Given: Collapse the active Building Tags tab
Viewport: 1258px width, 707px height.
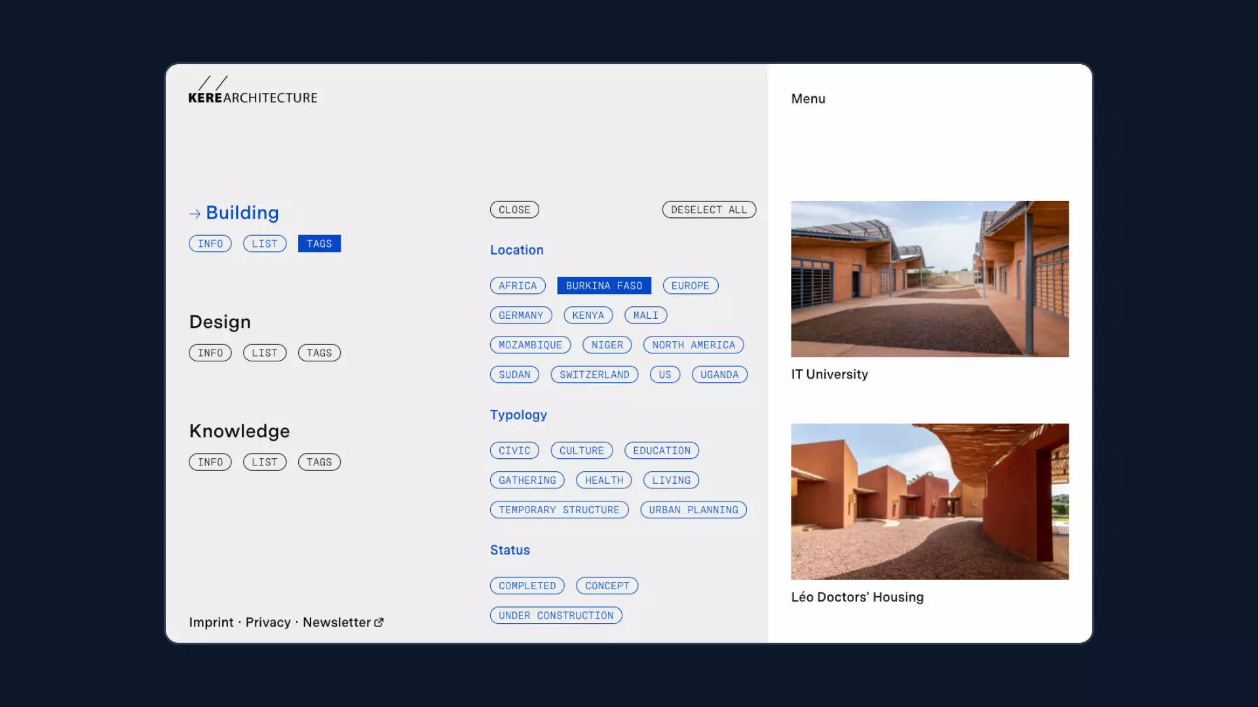Looking at the screenshot, I should (x=319, y=244).
